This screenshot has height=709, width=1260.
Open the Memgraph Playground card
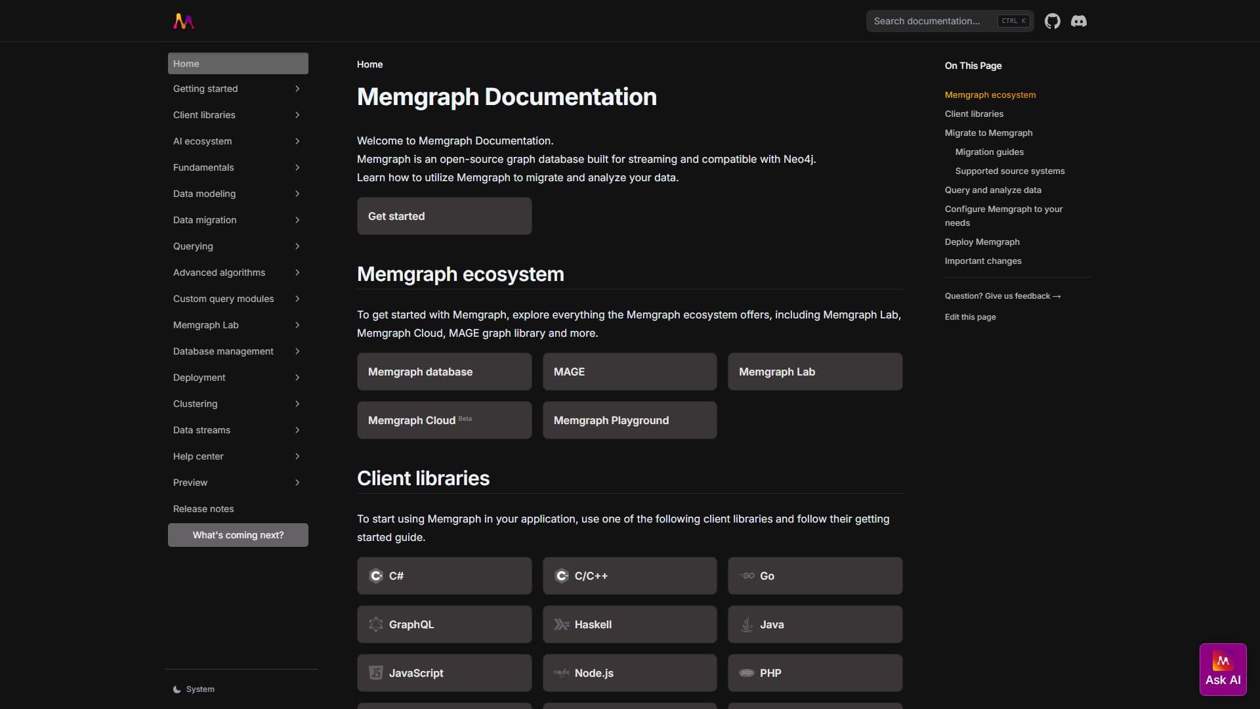tap(629, 420)
